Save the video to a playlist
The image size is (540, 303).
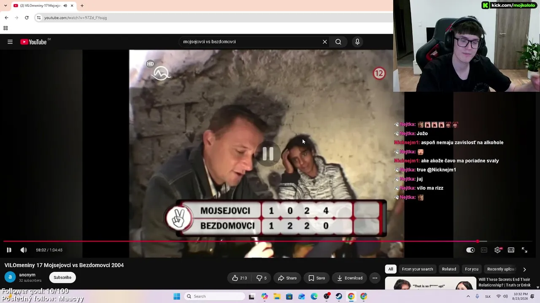pyautogui.click(x=316, y=278)
